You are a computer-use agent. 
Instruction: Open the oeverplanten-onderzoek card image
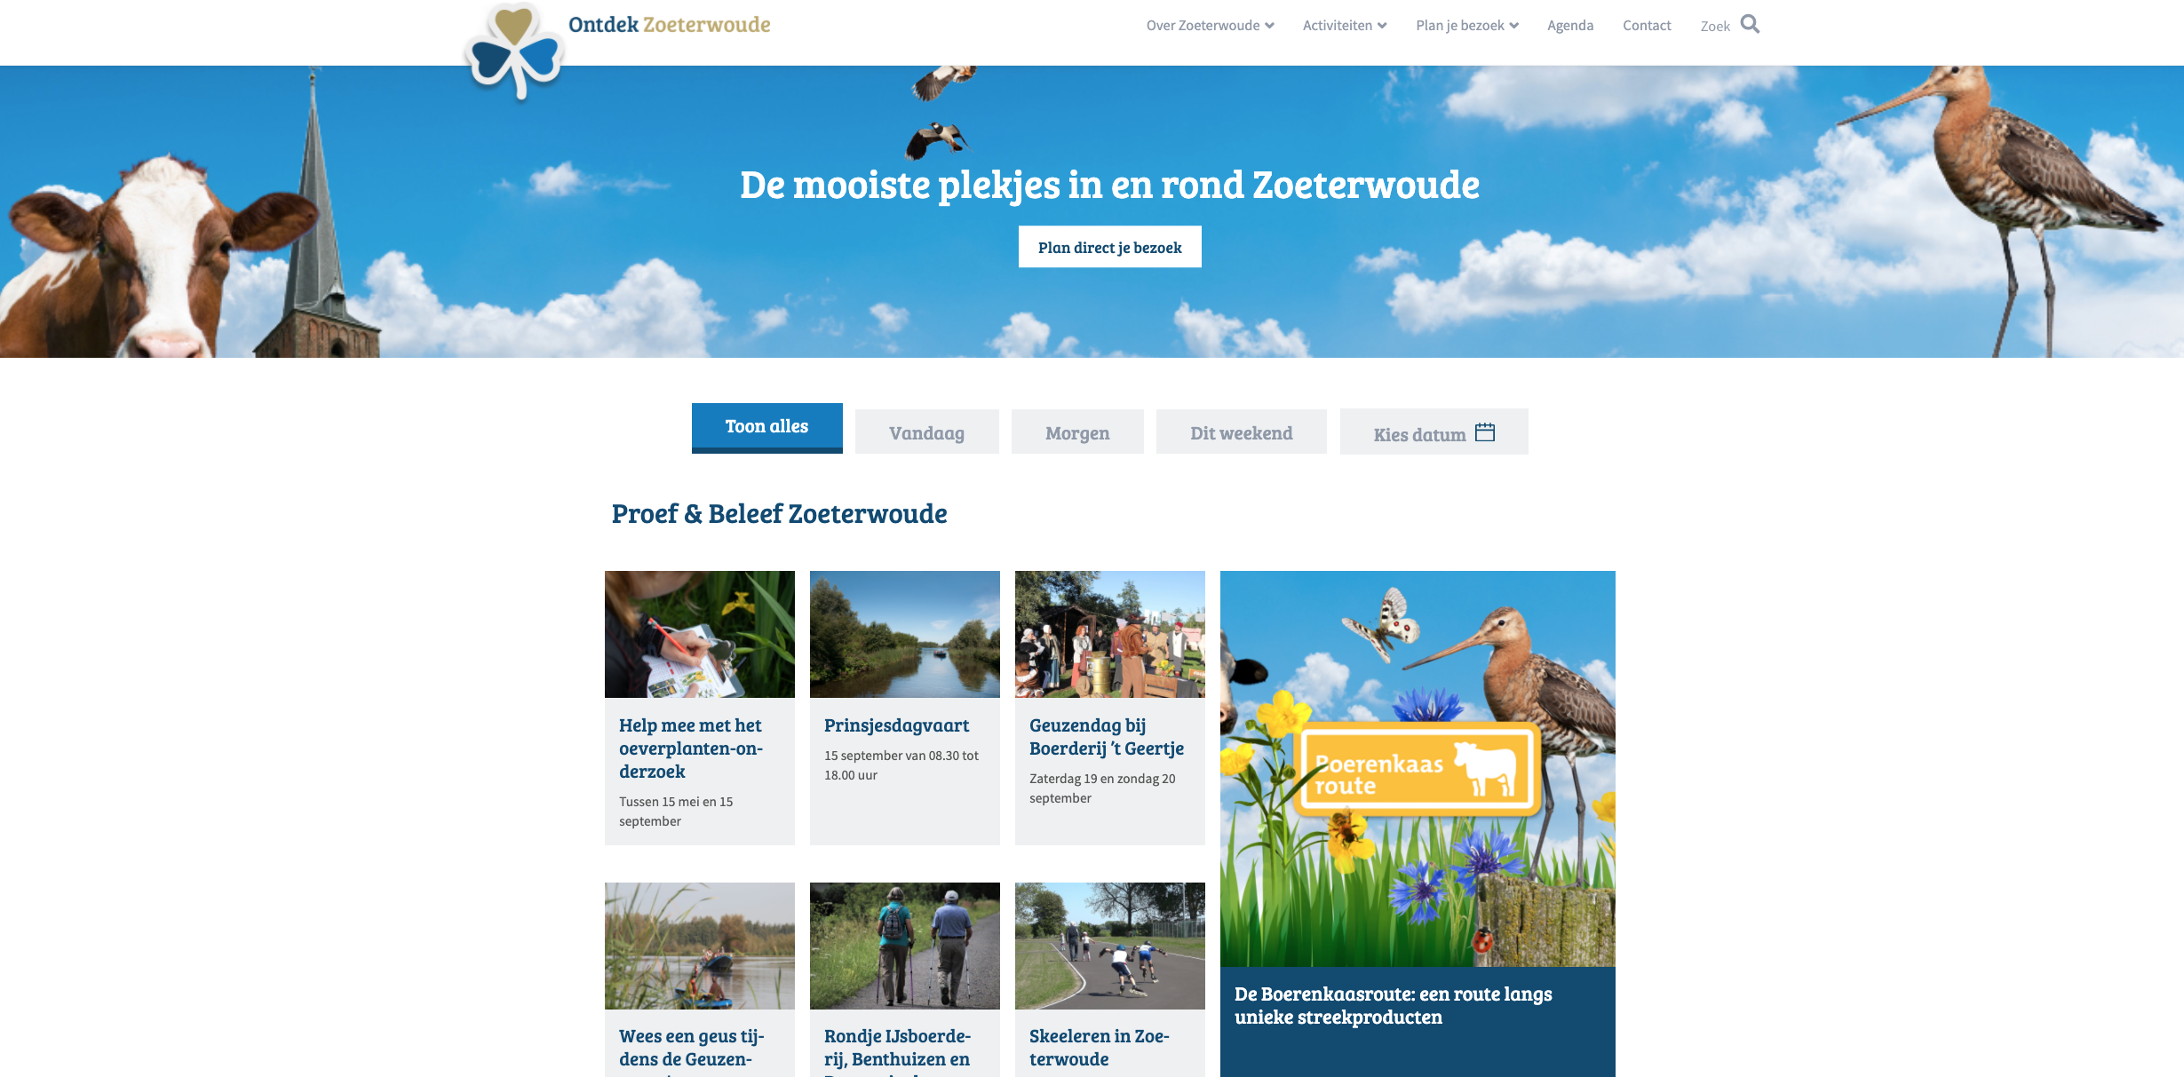[x=700, y=634]
